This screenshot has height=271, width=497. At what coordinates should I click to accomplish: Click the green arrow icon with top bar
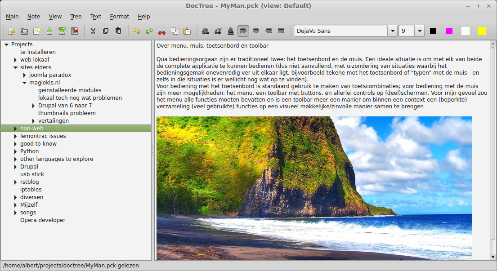tap(62, 31)
